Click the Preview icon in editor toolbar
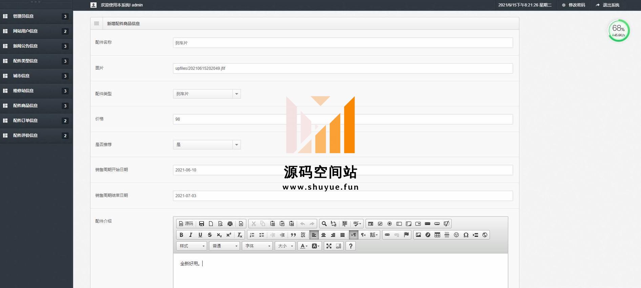Screen dimensions: 641x288 (221, 224)
